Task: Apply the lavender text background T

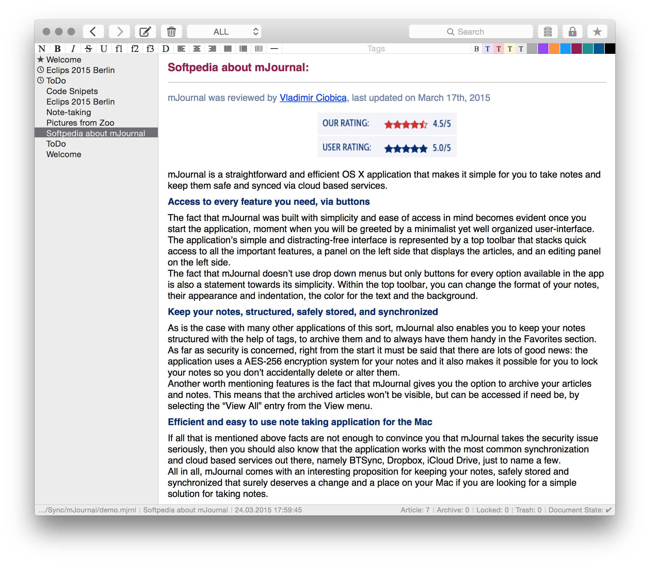Action: 487,49
